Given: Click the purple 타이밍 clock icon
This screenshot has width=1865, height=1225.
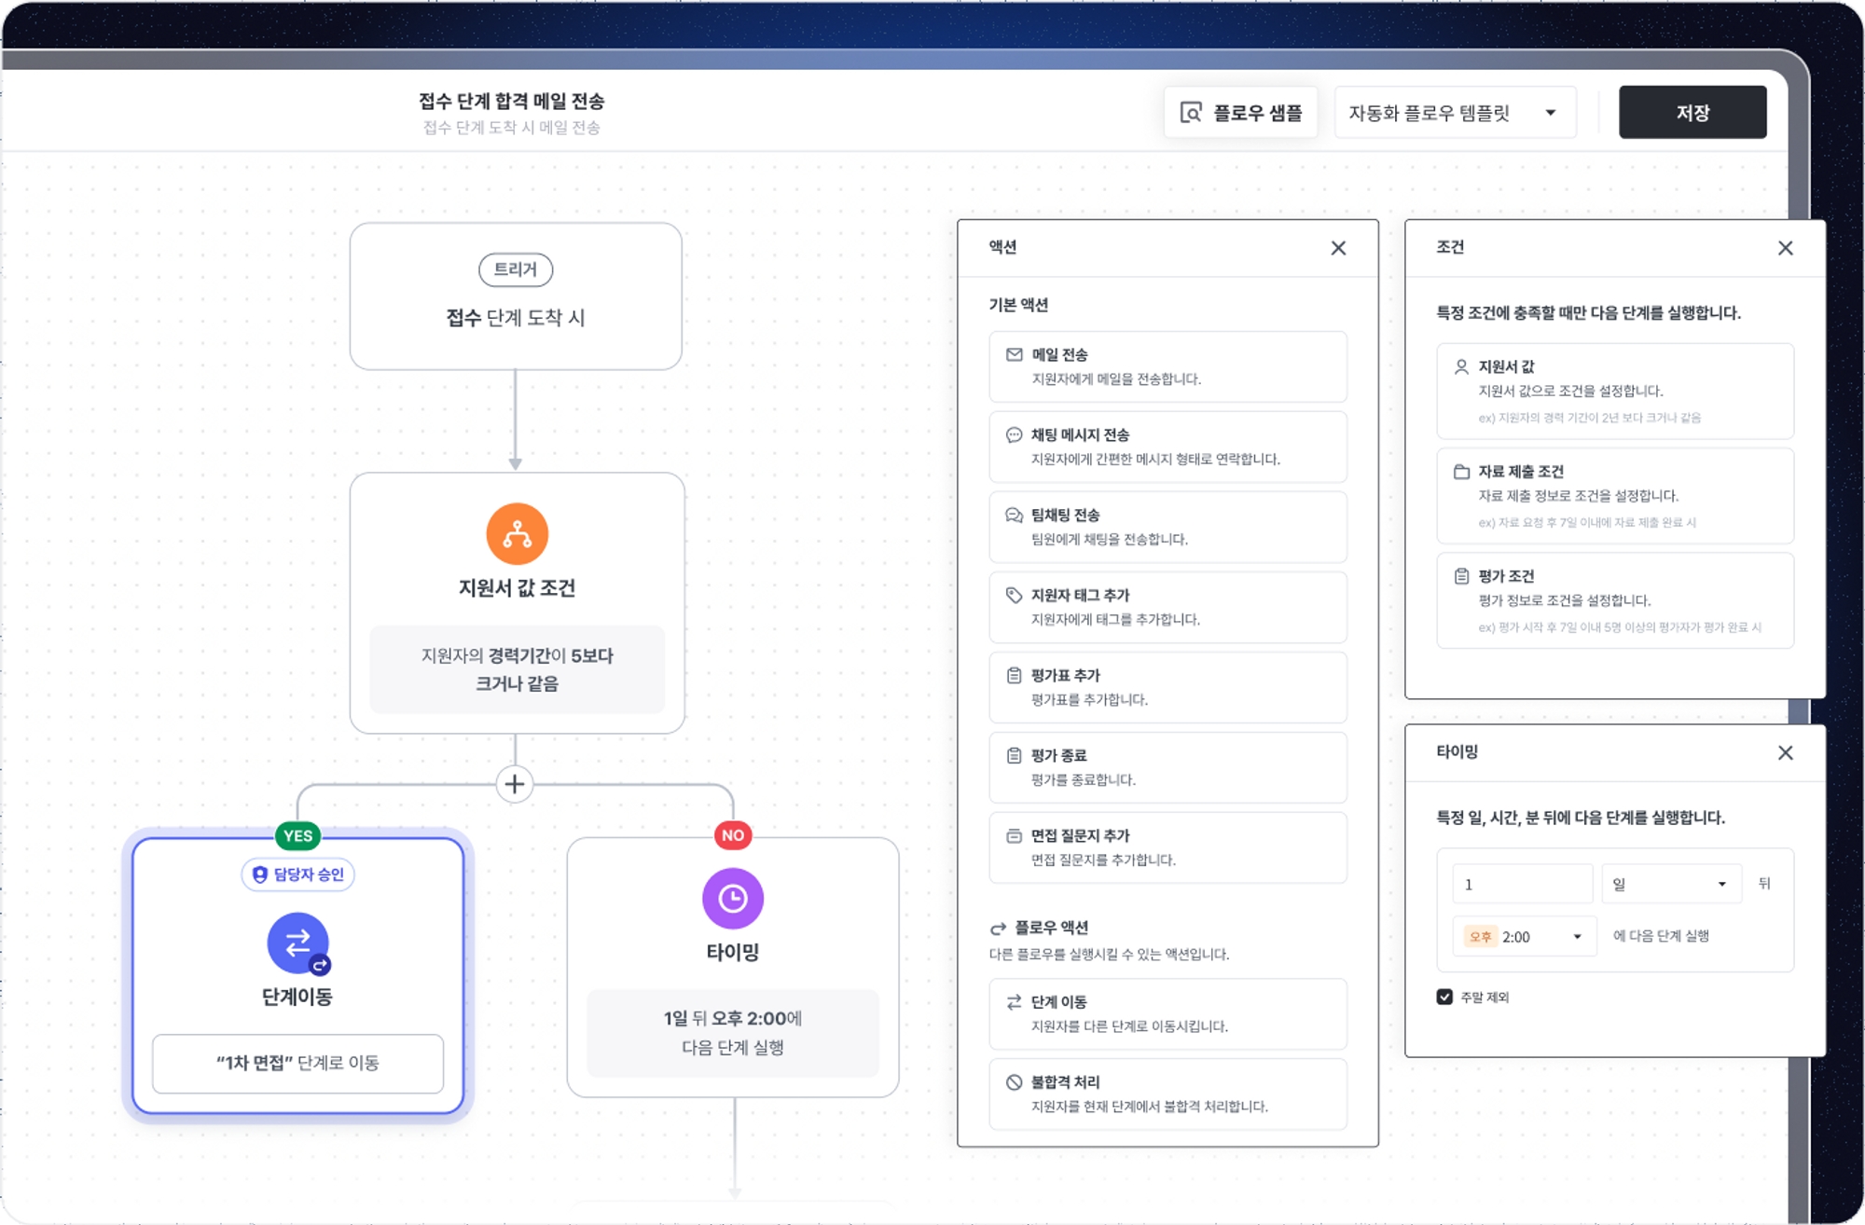Looking at the screenshot, I should (733, 898).
